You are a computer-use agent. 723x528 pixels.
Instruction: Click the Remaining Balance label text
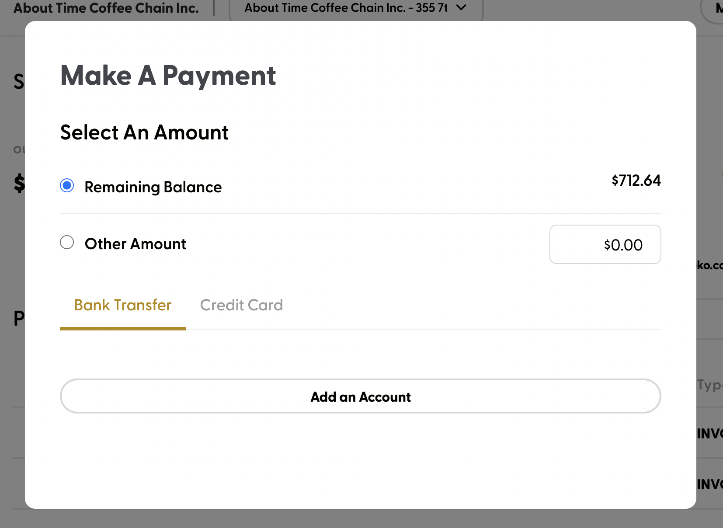153,187
